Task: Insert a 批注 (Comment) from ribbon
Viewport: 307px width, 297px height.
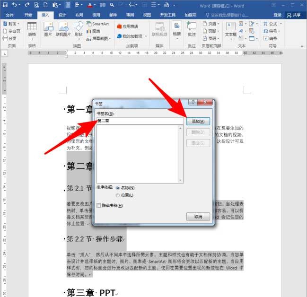Action: (x=191, y=28)
